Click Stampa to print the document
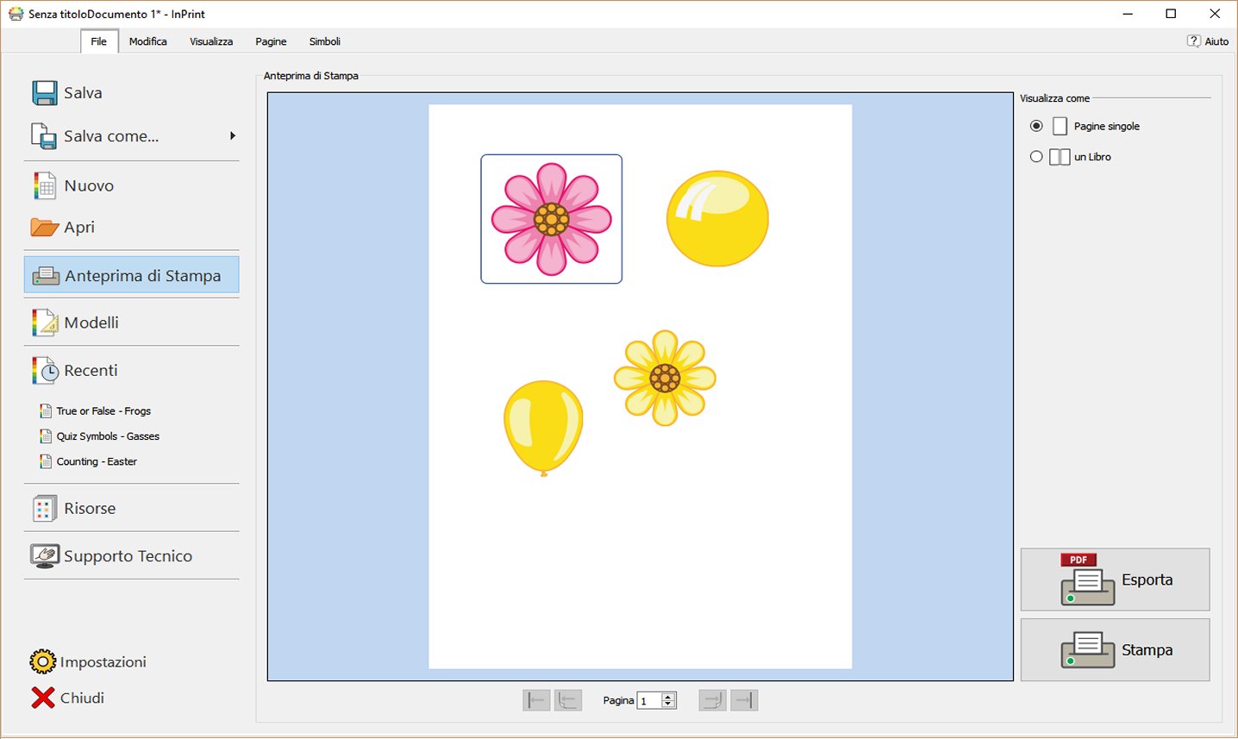Viewport: 1238px width, 739px height. pyautogui.click(x=1115, y=649)
